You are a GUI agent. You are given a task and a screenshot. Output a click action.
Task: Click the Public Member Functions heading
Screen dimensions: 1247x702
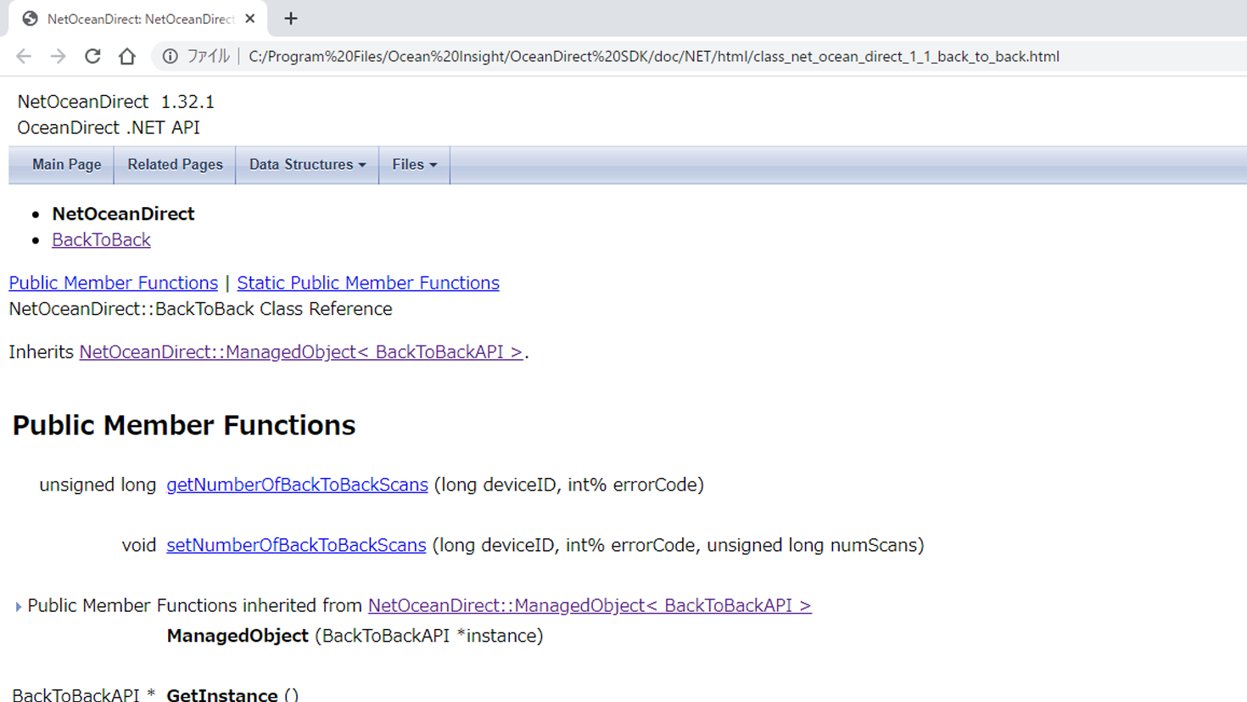(x=184, y=425)
